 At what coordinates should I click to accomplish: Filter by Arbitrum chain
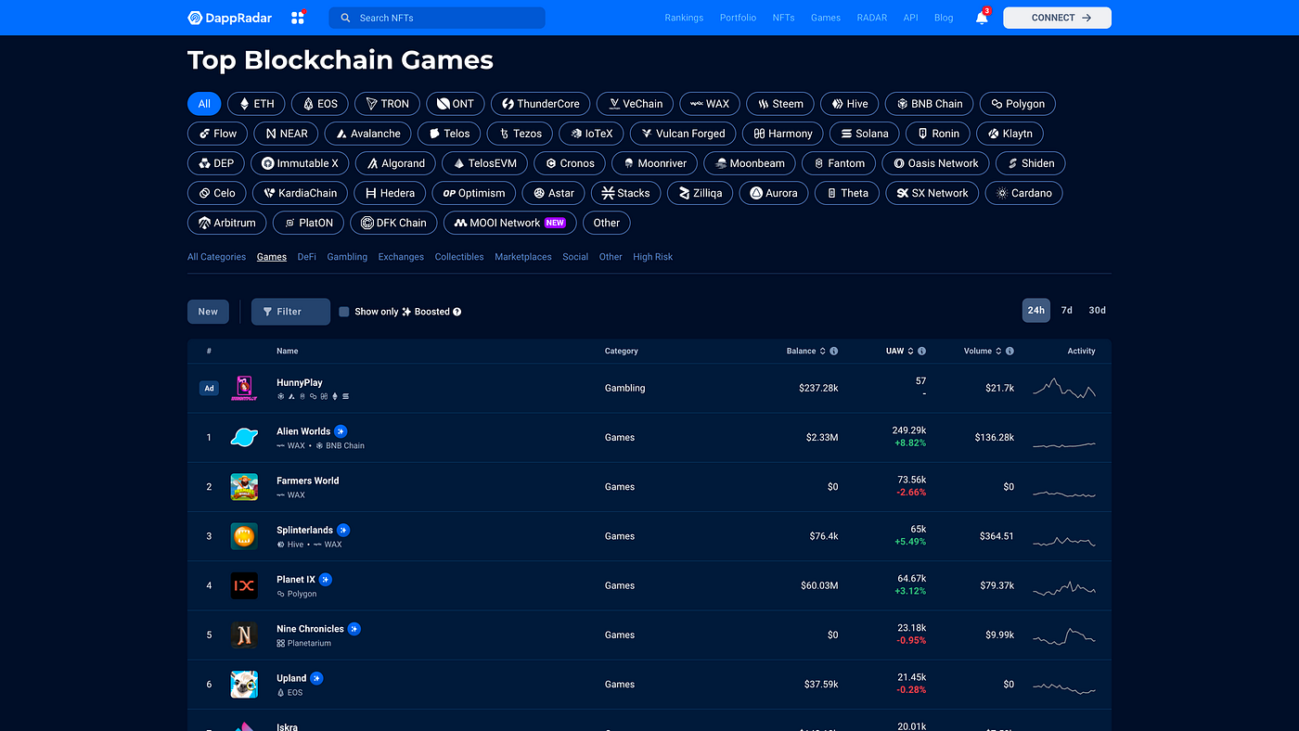[227, 223]
